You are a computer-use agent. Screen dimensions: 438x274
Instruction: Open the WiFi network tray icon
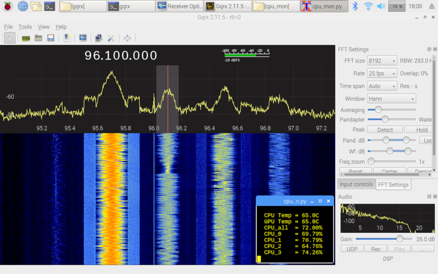tap(368, 6)
